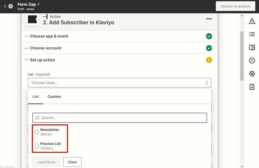
Task: Open the warning triangle panel in the sidebar
Action: click(252, 21)
